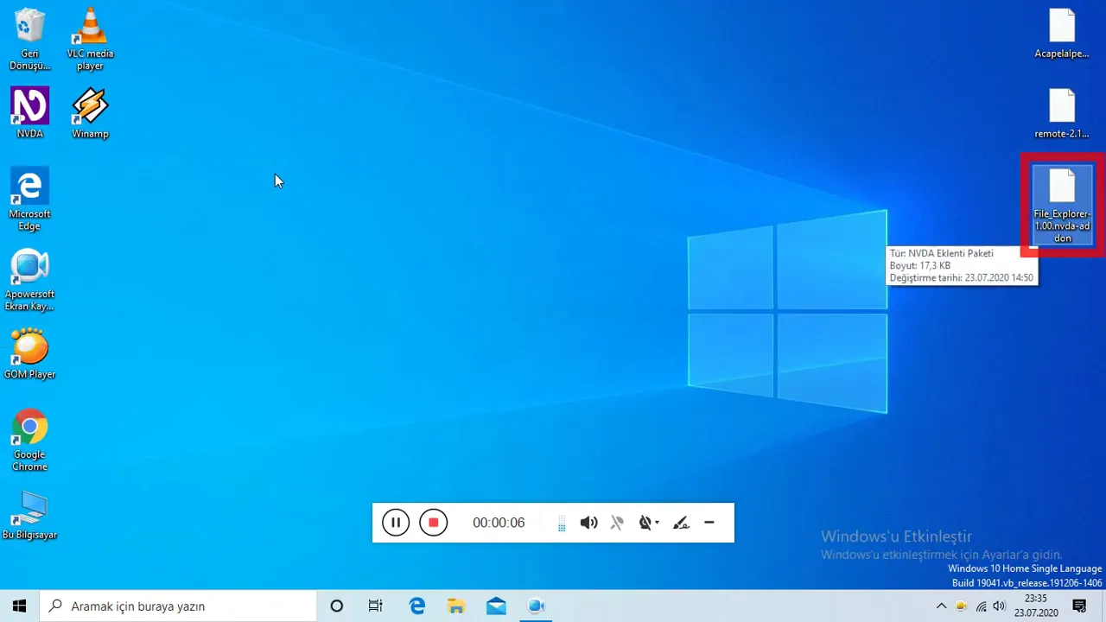The width and height of the screenshot is (1106, 622).
Task: Select the GOM Player desktop shortcut
Action: (x=29, y=353)
